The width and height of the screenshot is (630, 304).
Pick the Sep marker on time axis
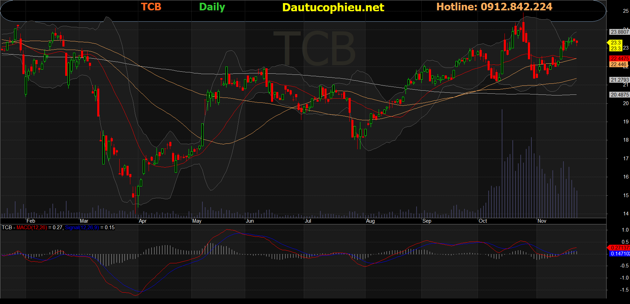[427, 221]
